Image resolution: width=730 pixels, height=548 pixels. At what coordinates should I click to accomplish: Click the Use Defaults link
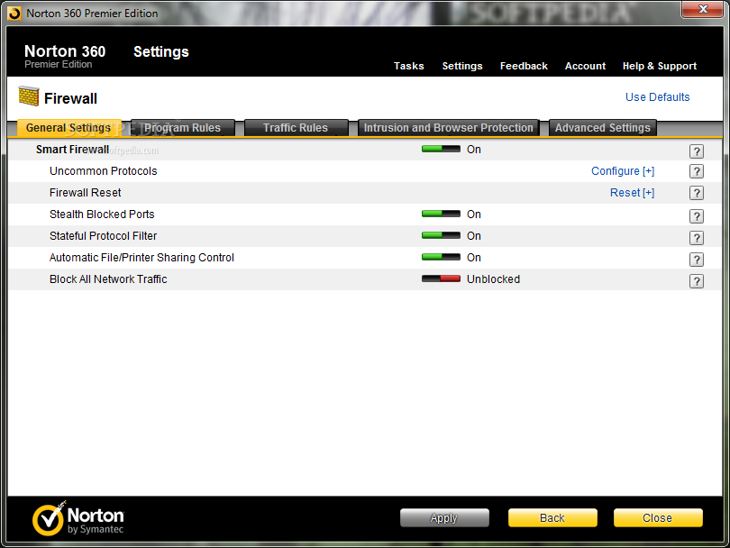point(657,96)
